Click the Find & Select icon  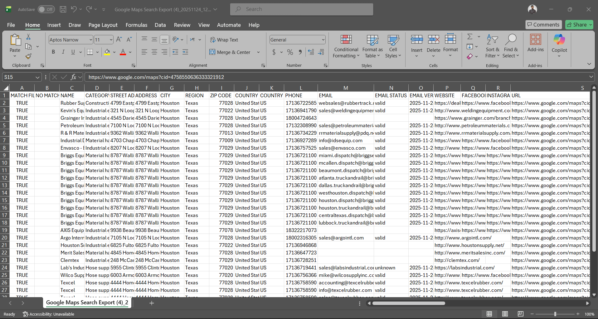(x=511, y=46)
